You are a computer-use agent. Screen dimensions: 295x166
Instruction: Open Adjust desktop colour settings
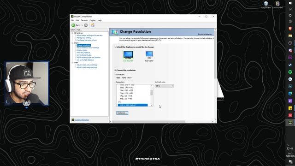point(88,48)
